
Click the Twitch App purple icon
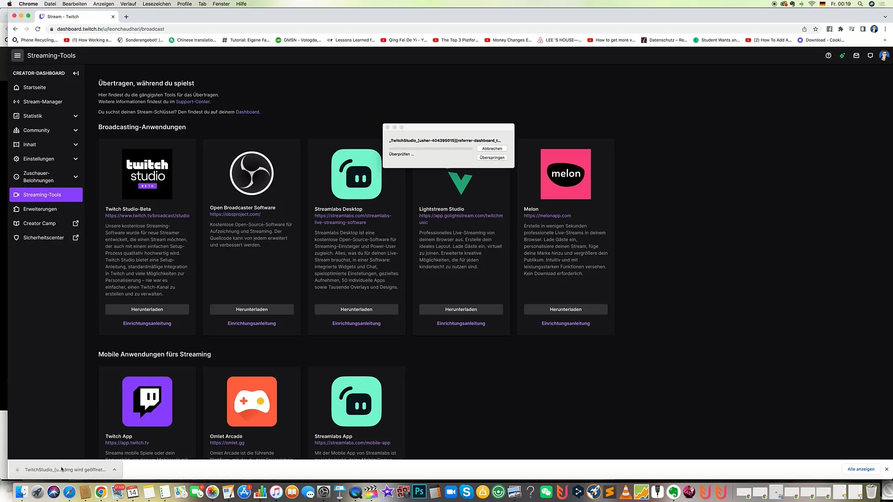pos(147,402)
